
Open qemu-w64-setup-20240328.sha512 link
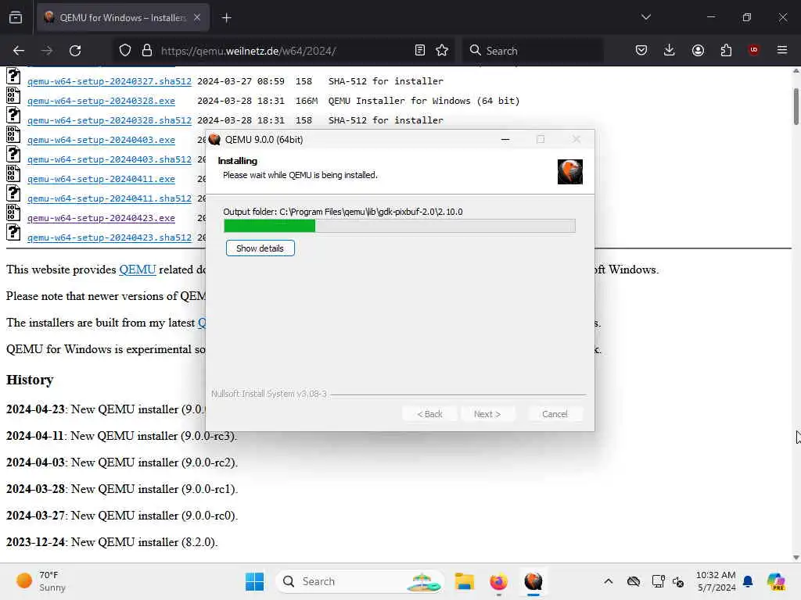click(110, 120)
